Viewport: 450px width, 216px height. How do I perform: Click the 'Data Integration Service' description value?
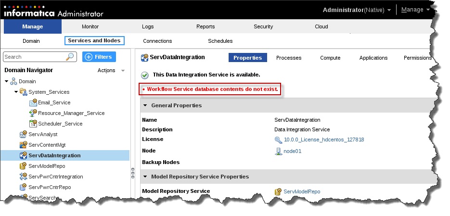pos(302,130)
